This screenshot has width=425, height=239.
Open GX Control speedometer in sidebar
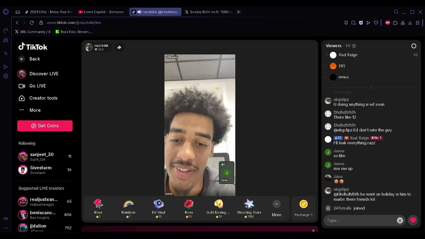click(6, 31)
